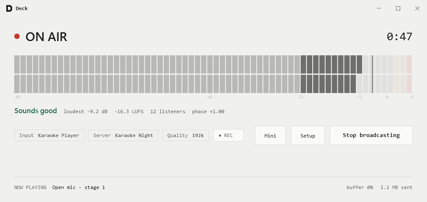Open the Setup panel
The image size is (427, 202).
(x=308, y=135)
